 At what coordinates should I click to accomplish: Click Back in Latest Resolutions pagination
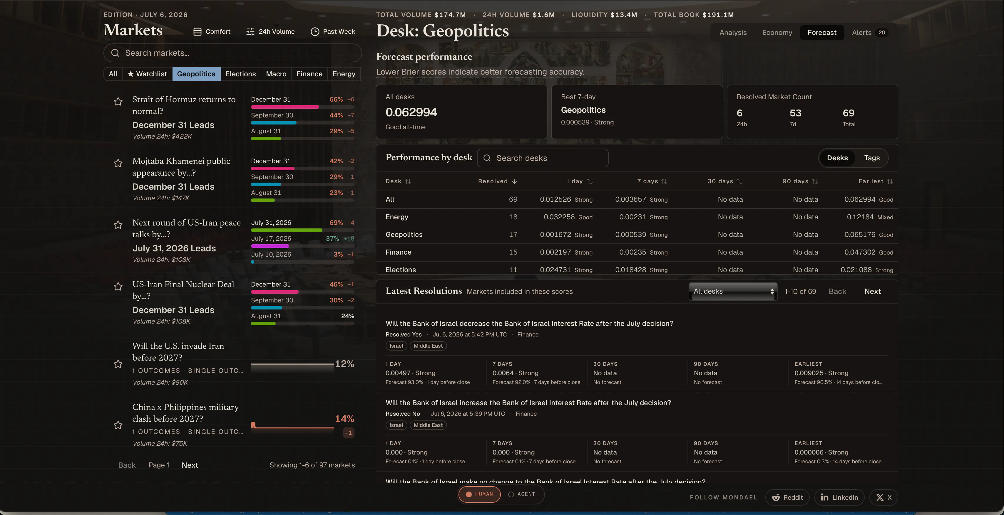[837, 292]
